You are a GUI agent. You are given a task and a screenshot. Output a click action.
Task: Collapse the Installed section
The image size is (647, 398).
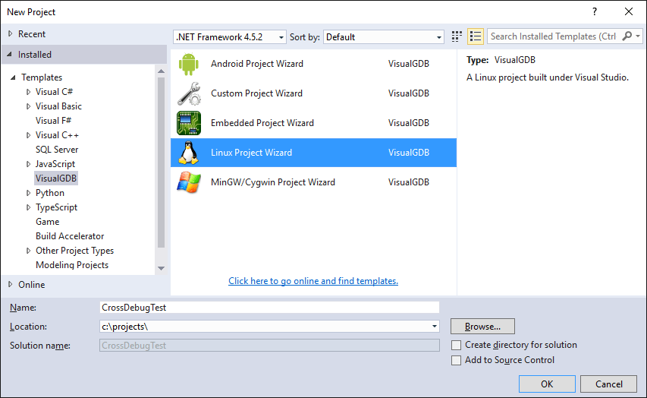10,54
